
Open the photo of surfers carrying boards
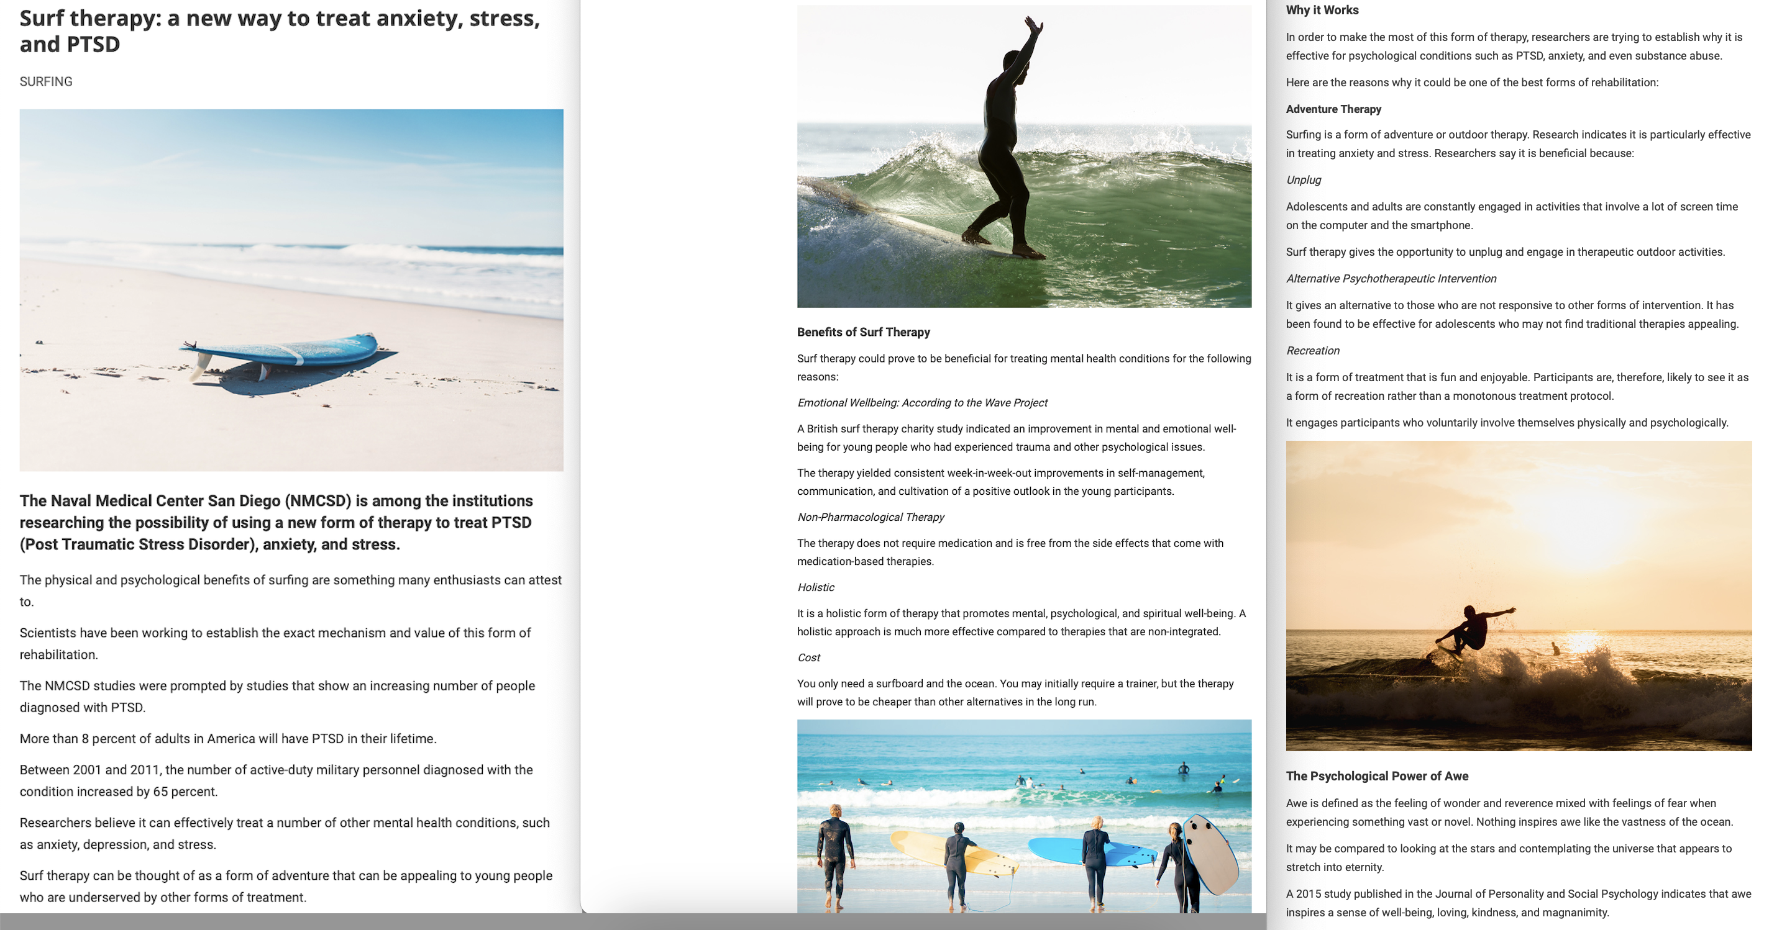point(1024,816)
